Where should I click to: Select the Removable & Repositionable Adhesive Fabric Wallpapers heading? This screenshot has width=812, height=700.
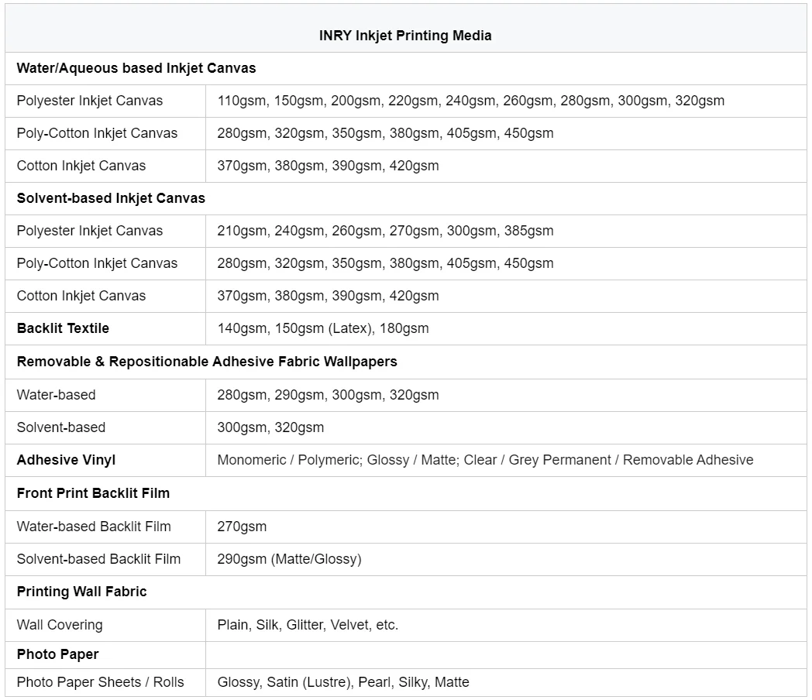point(207,362)
